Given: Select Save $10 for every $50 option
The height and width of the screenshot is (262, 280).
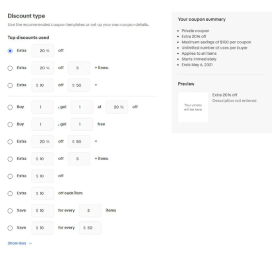Looking at the screenshot, I should pos(10,228).
